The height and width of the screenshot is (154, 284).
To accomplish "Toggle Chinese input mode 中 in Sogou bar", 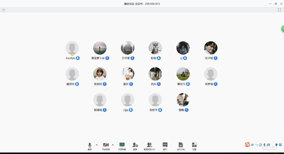I will pos(252,145).
